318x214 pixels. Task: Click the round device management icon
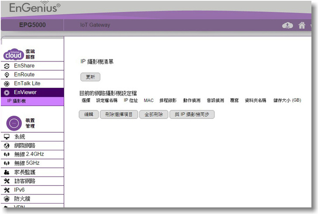(x=14, y=123)
